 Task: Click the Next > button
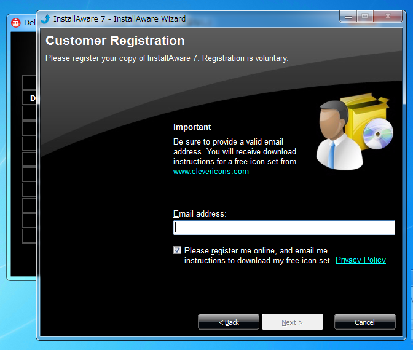click(293, 322)
